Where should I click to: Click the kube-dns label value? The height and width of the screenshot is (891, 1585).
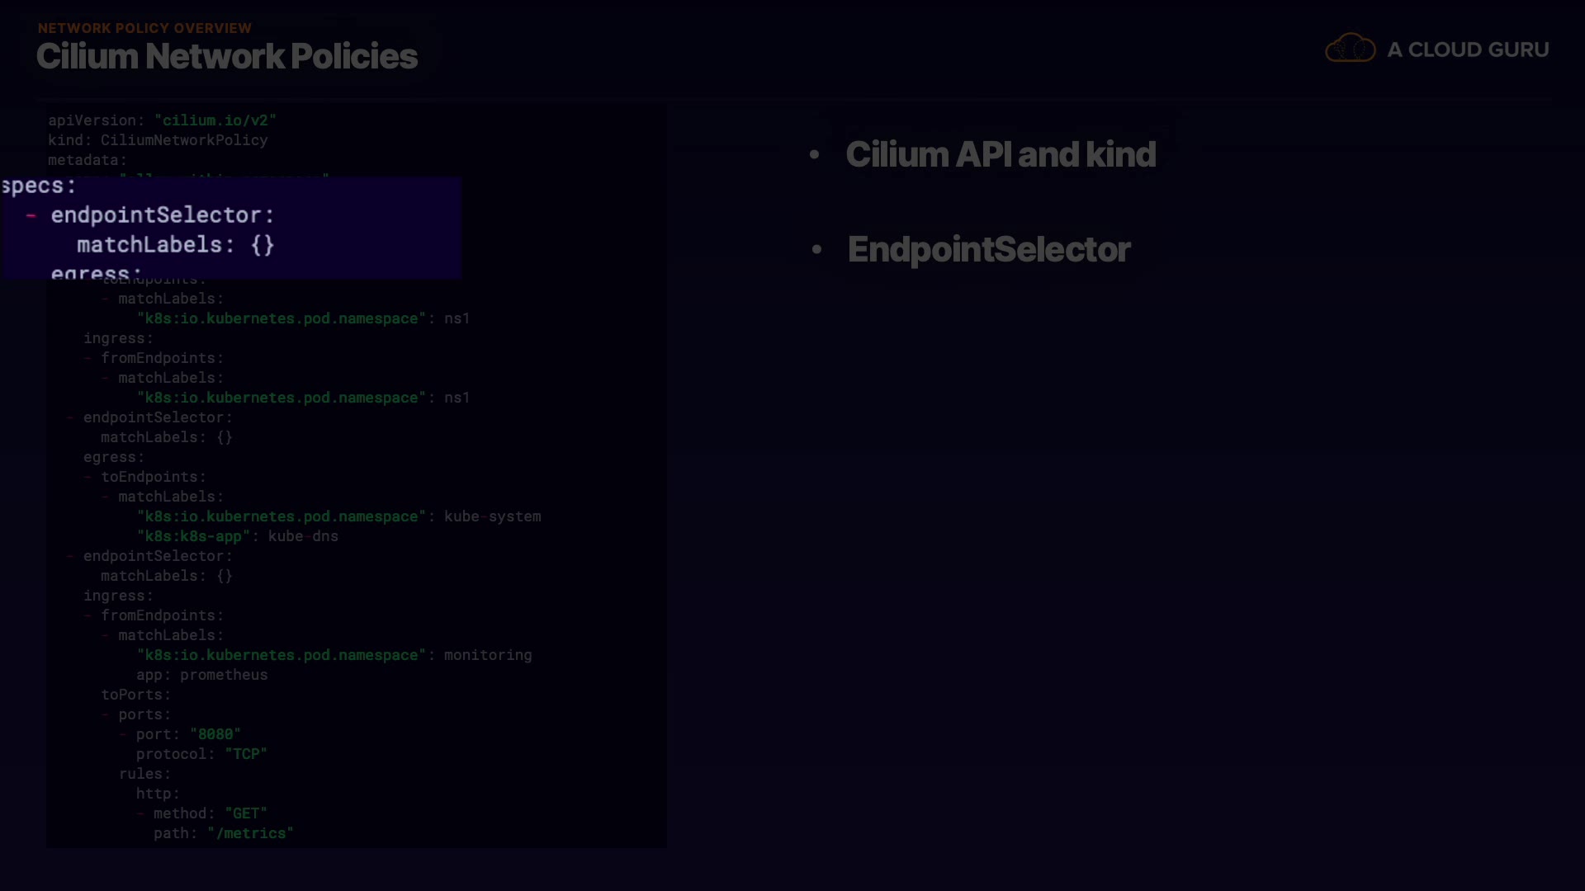coord(303,536)
